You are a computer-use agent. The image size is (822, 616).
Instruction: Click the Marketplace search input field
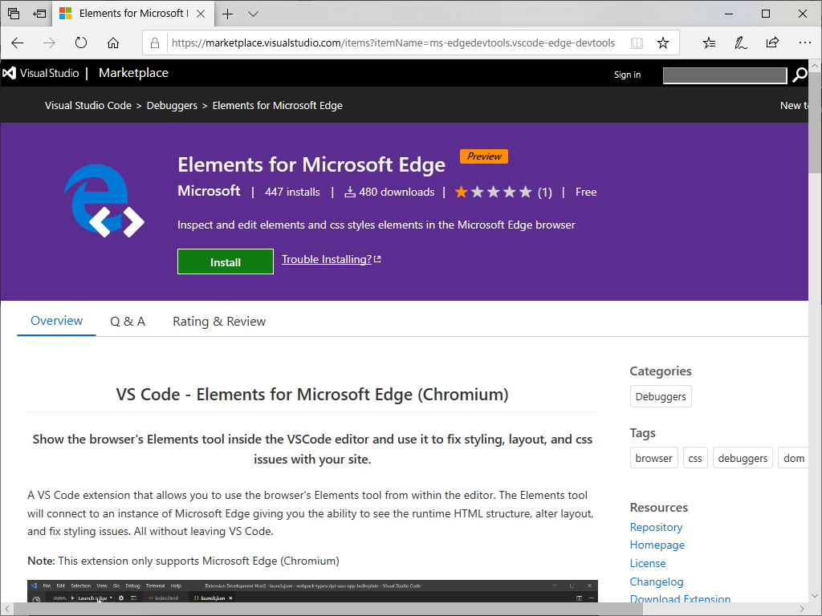[725, 75]
